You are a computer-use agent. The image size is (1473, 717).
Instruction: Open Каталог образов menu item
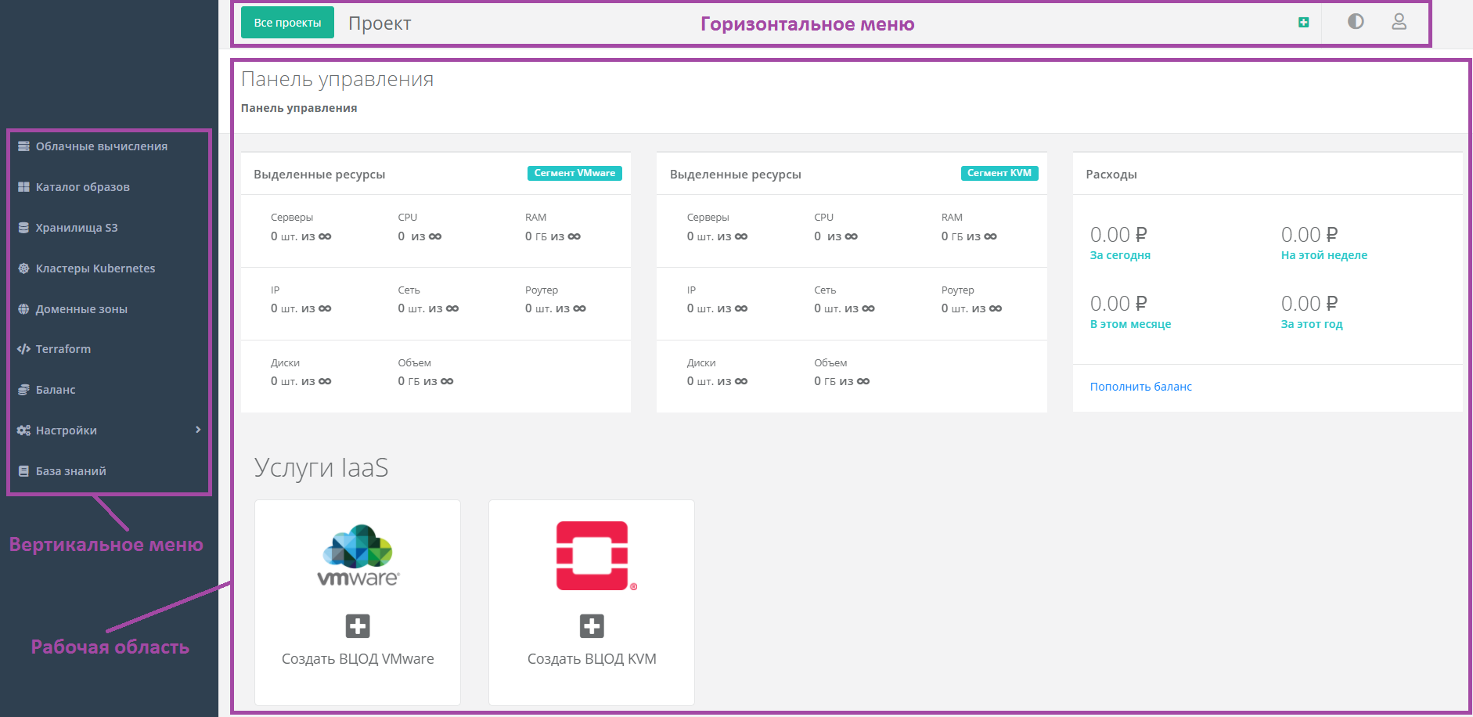82,187
